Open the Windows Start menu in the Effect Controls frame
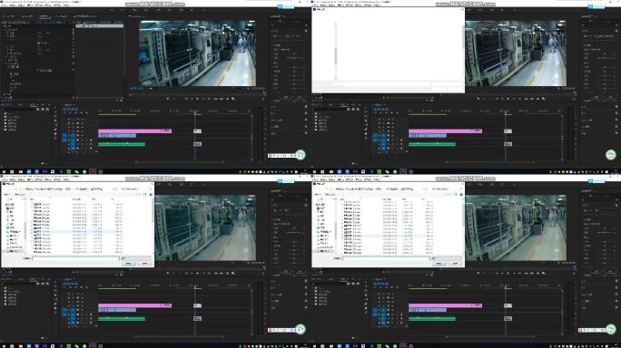This screenshot has height=348, width=621. click(x=3, y=171)
